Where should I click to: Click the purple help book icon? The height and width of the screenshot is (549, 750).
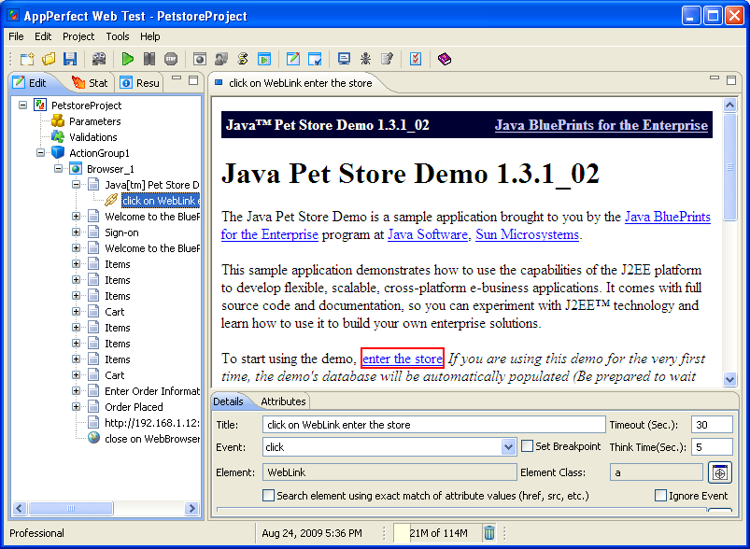(444, 59)
